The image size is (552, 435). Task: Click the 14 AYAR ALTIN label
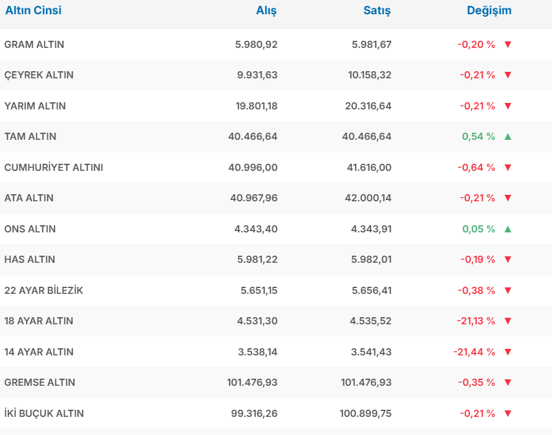tap(39, 352)
